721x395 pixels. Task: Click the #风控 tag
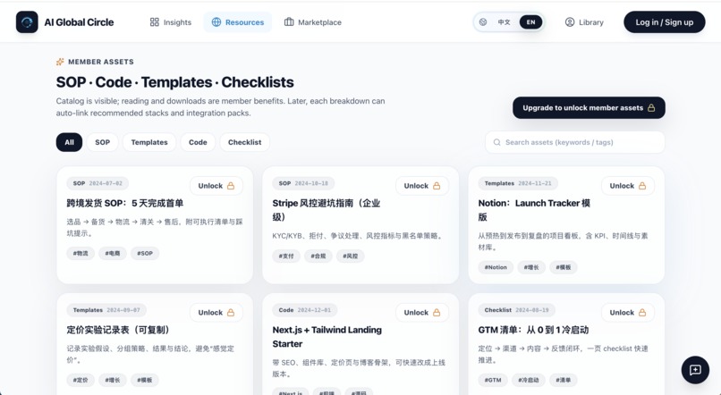[351, 256]
